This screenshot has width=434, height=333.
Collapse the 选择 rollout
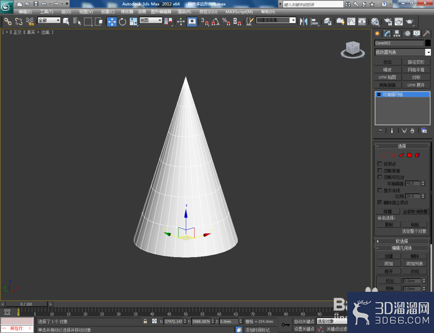click(401, 146)
